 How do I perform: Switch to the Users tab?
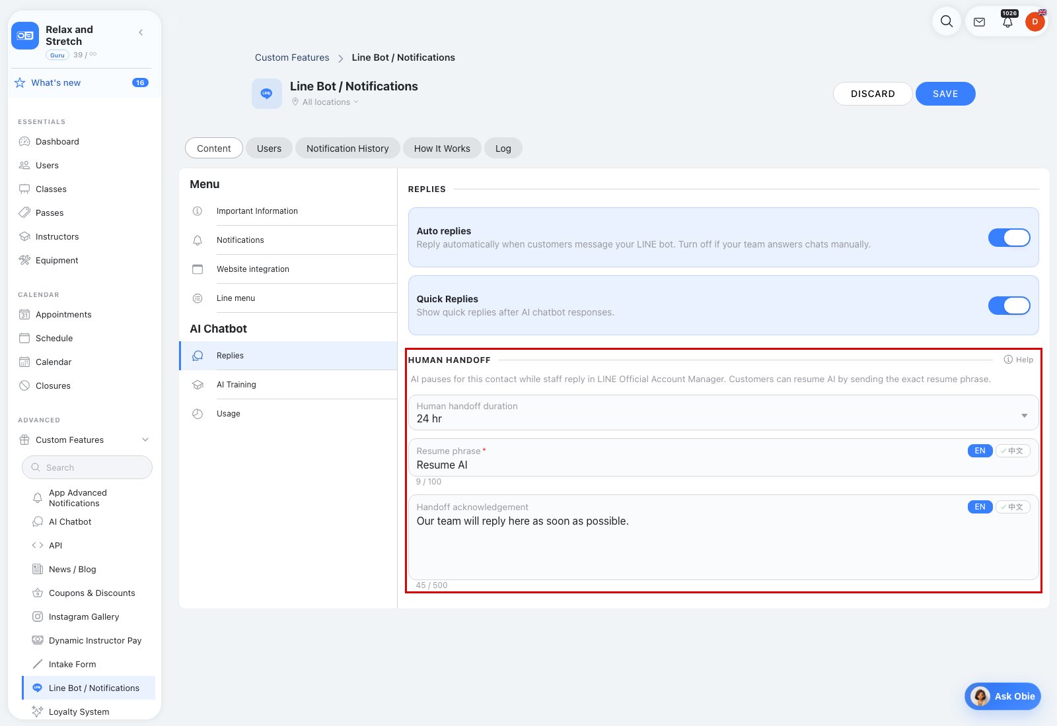(x=269, y=148)
